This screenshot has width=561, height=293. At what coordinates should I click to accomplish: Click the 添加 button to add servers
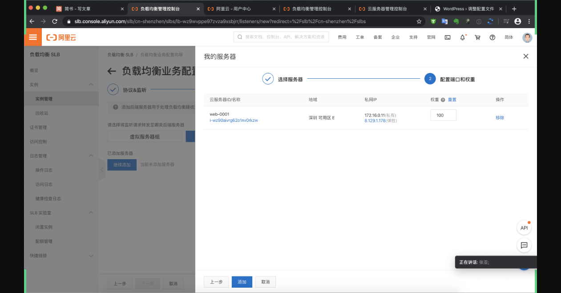coord(242,281)
